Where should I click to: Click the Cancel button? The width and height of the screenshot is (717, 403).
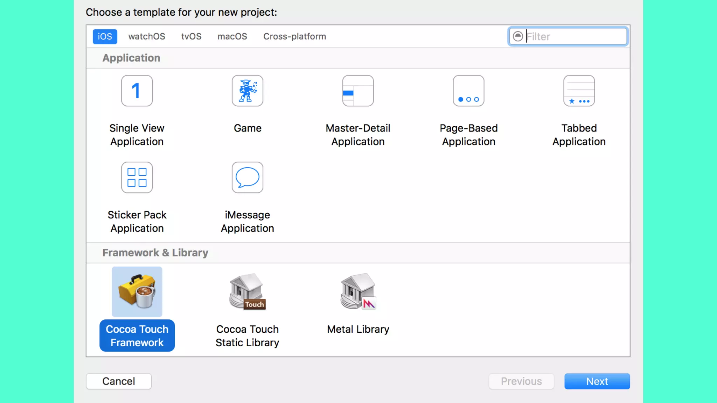(x=119, y=381)
